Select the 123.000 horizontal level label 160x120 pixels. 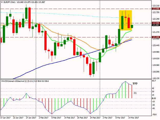(156, 9)
